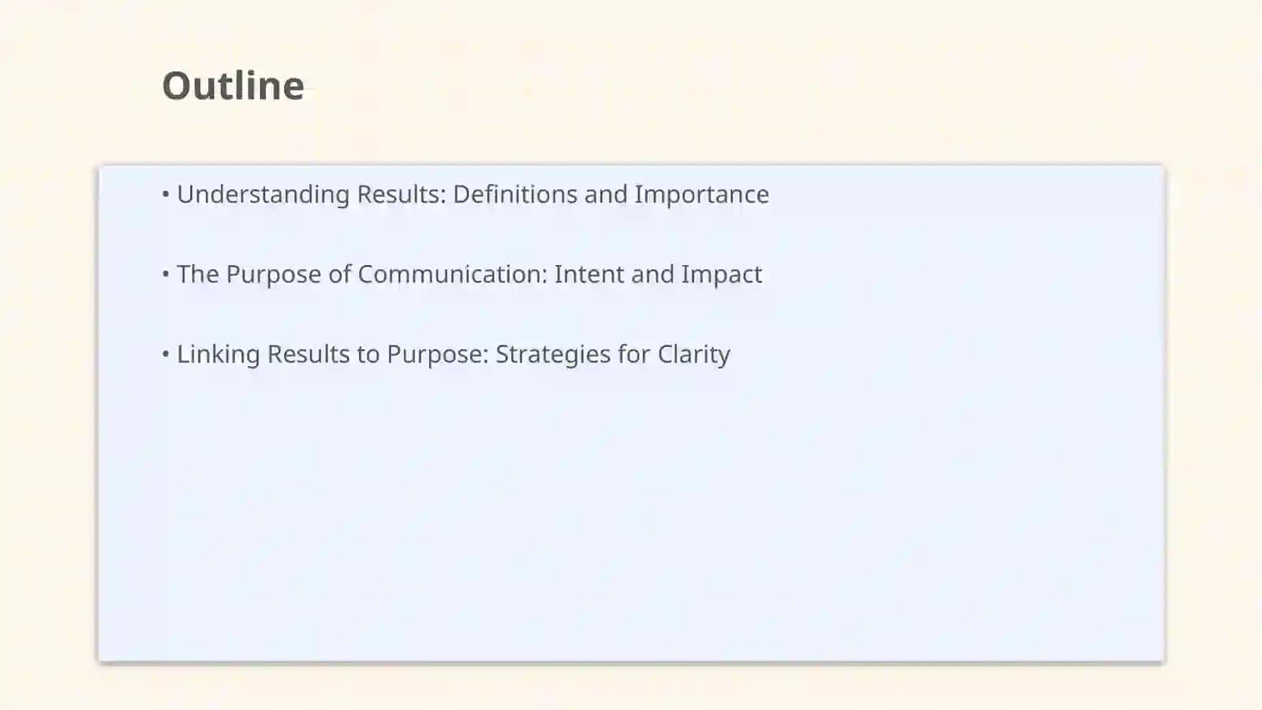Click the word "Understanding"
The width and height of the screenshot is (1262, 710).
(263, 195)
